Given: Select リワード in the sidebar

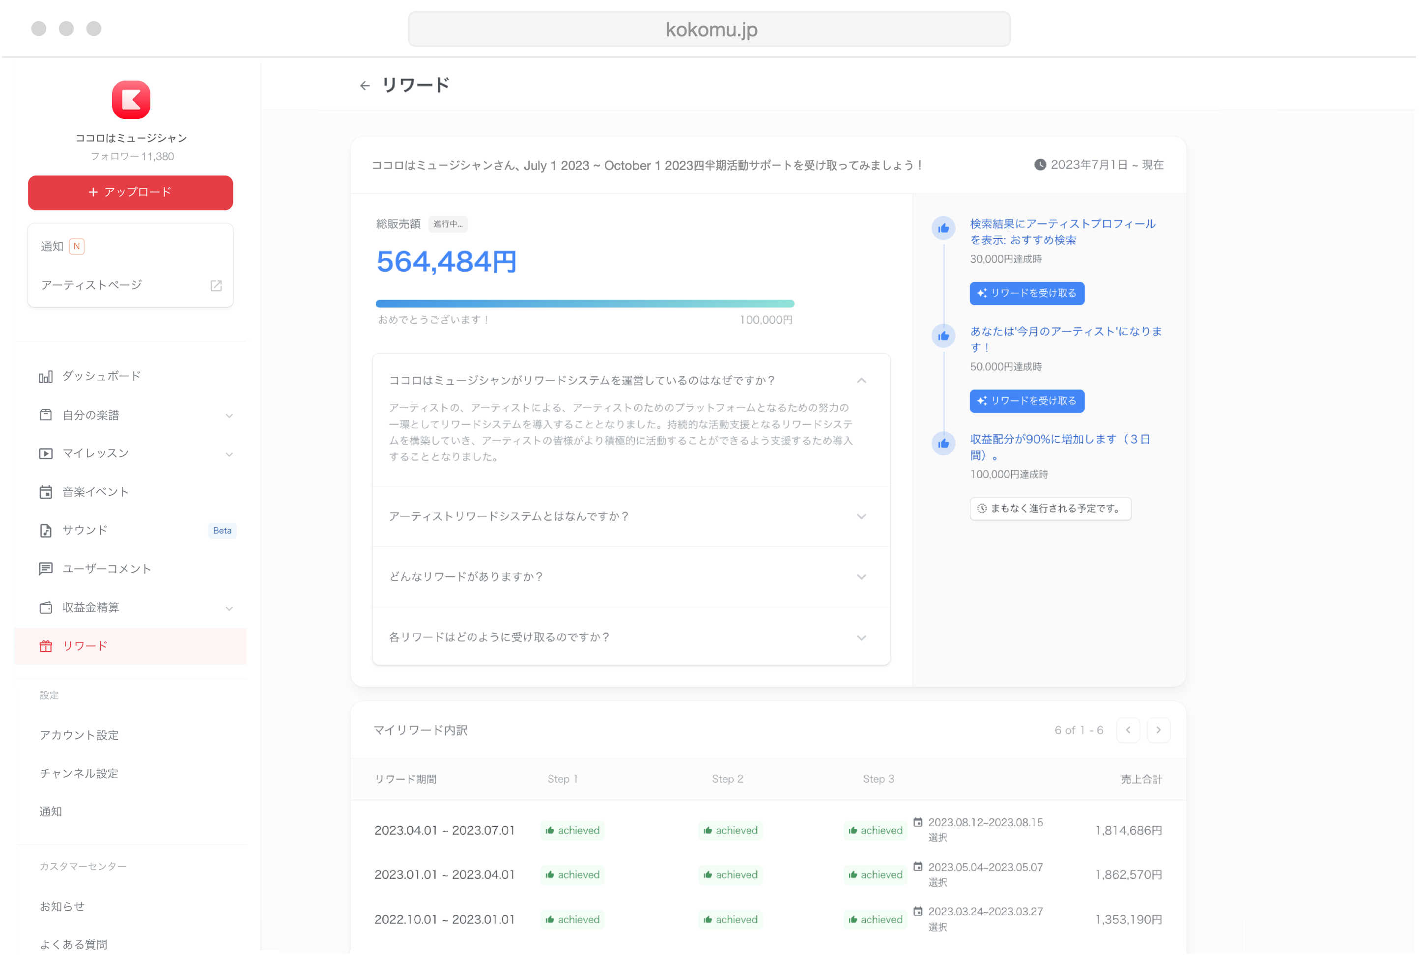Looking at the screenshot, I should 130,646.
